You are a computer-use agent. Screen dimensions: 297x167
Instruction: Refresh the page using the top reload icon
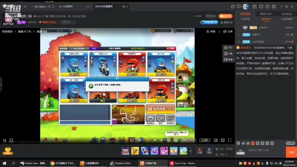(x=25, y=6)
